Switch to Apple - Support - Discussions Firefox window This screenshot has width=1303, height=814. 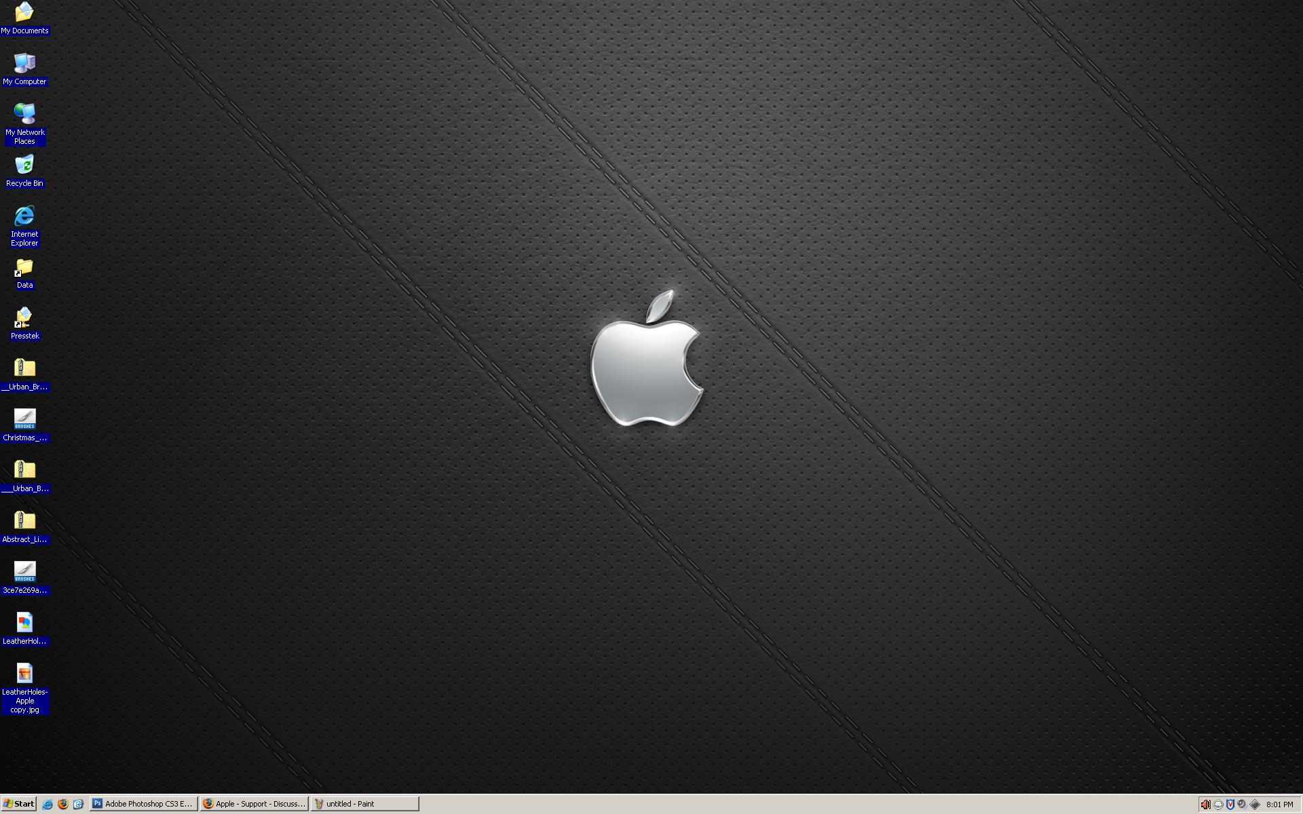pyautogui.click(x=254, y=804)
